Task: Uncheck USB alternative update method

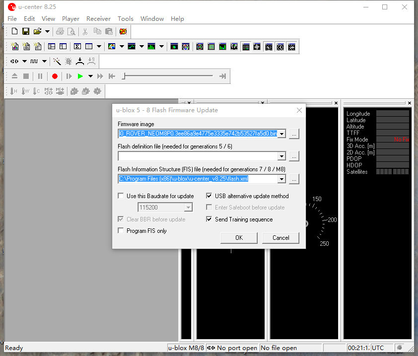Action: coord(209,195)
